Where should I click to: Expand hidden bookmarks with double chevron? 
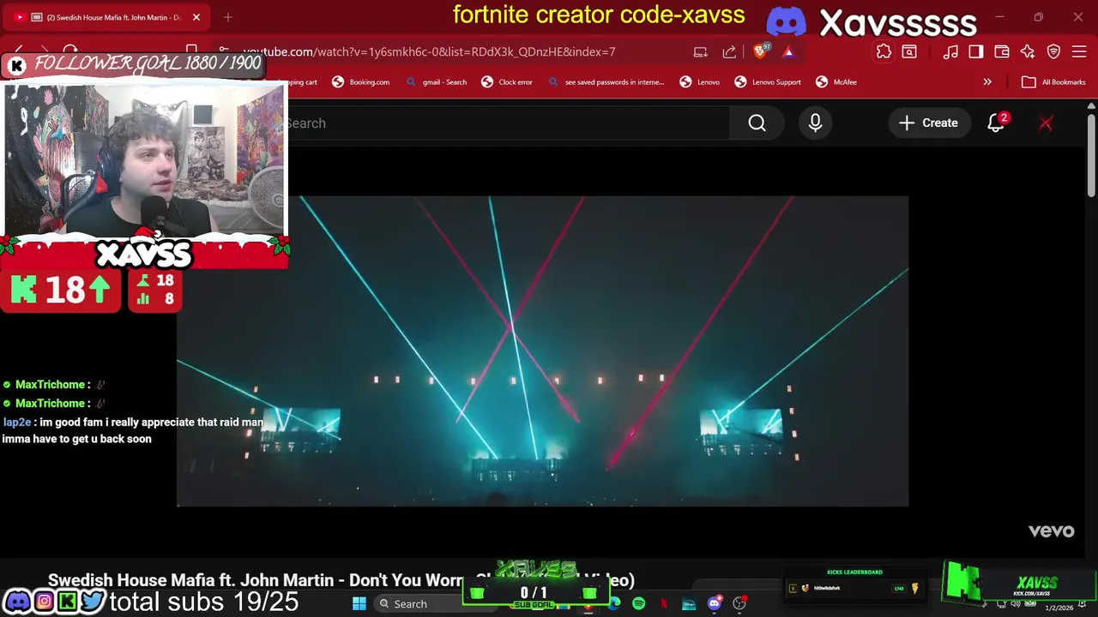pos(987,82)
